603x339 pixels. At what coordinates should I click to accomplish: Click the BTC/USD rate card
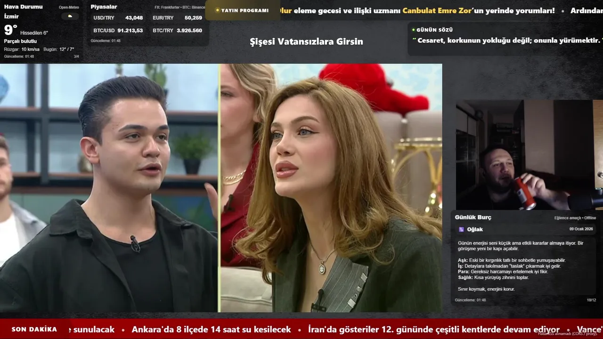click(118, 30)
